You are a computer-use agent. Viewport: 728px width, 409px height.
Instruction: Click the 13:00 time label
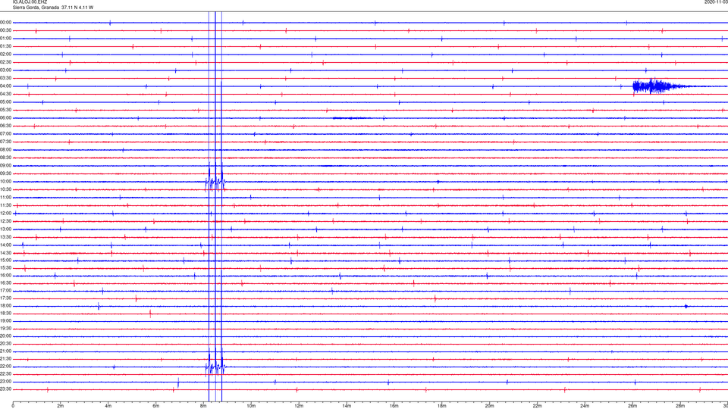[5, 229]
